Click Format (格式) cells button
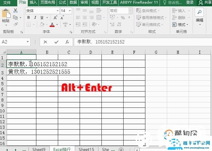 (x=180, y=25)
